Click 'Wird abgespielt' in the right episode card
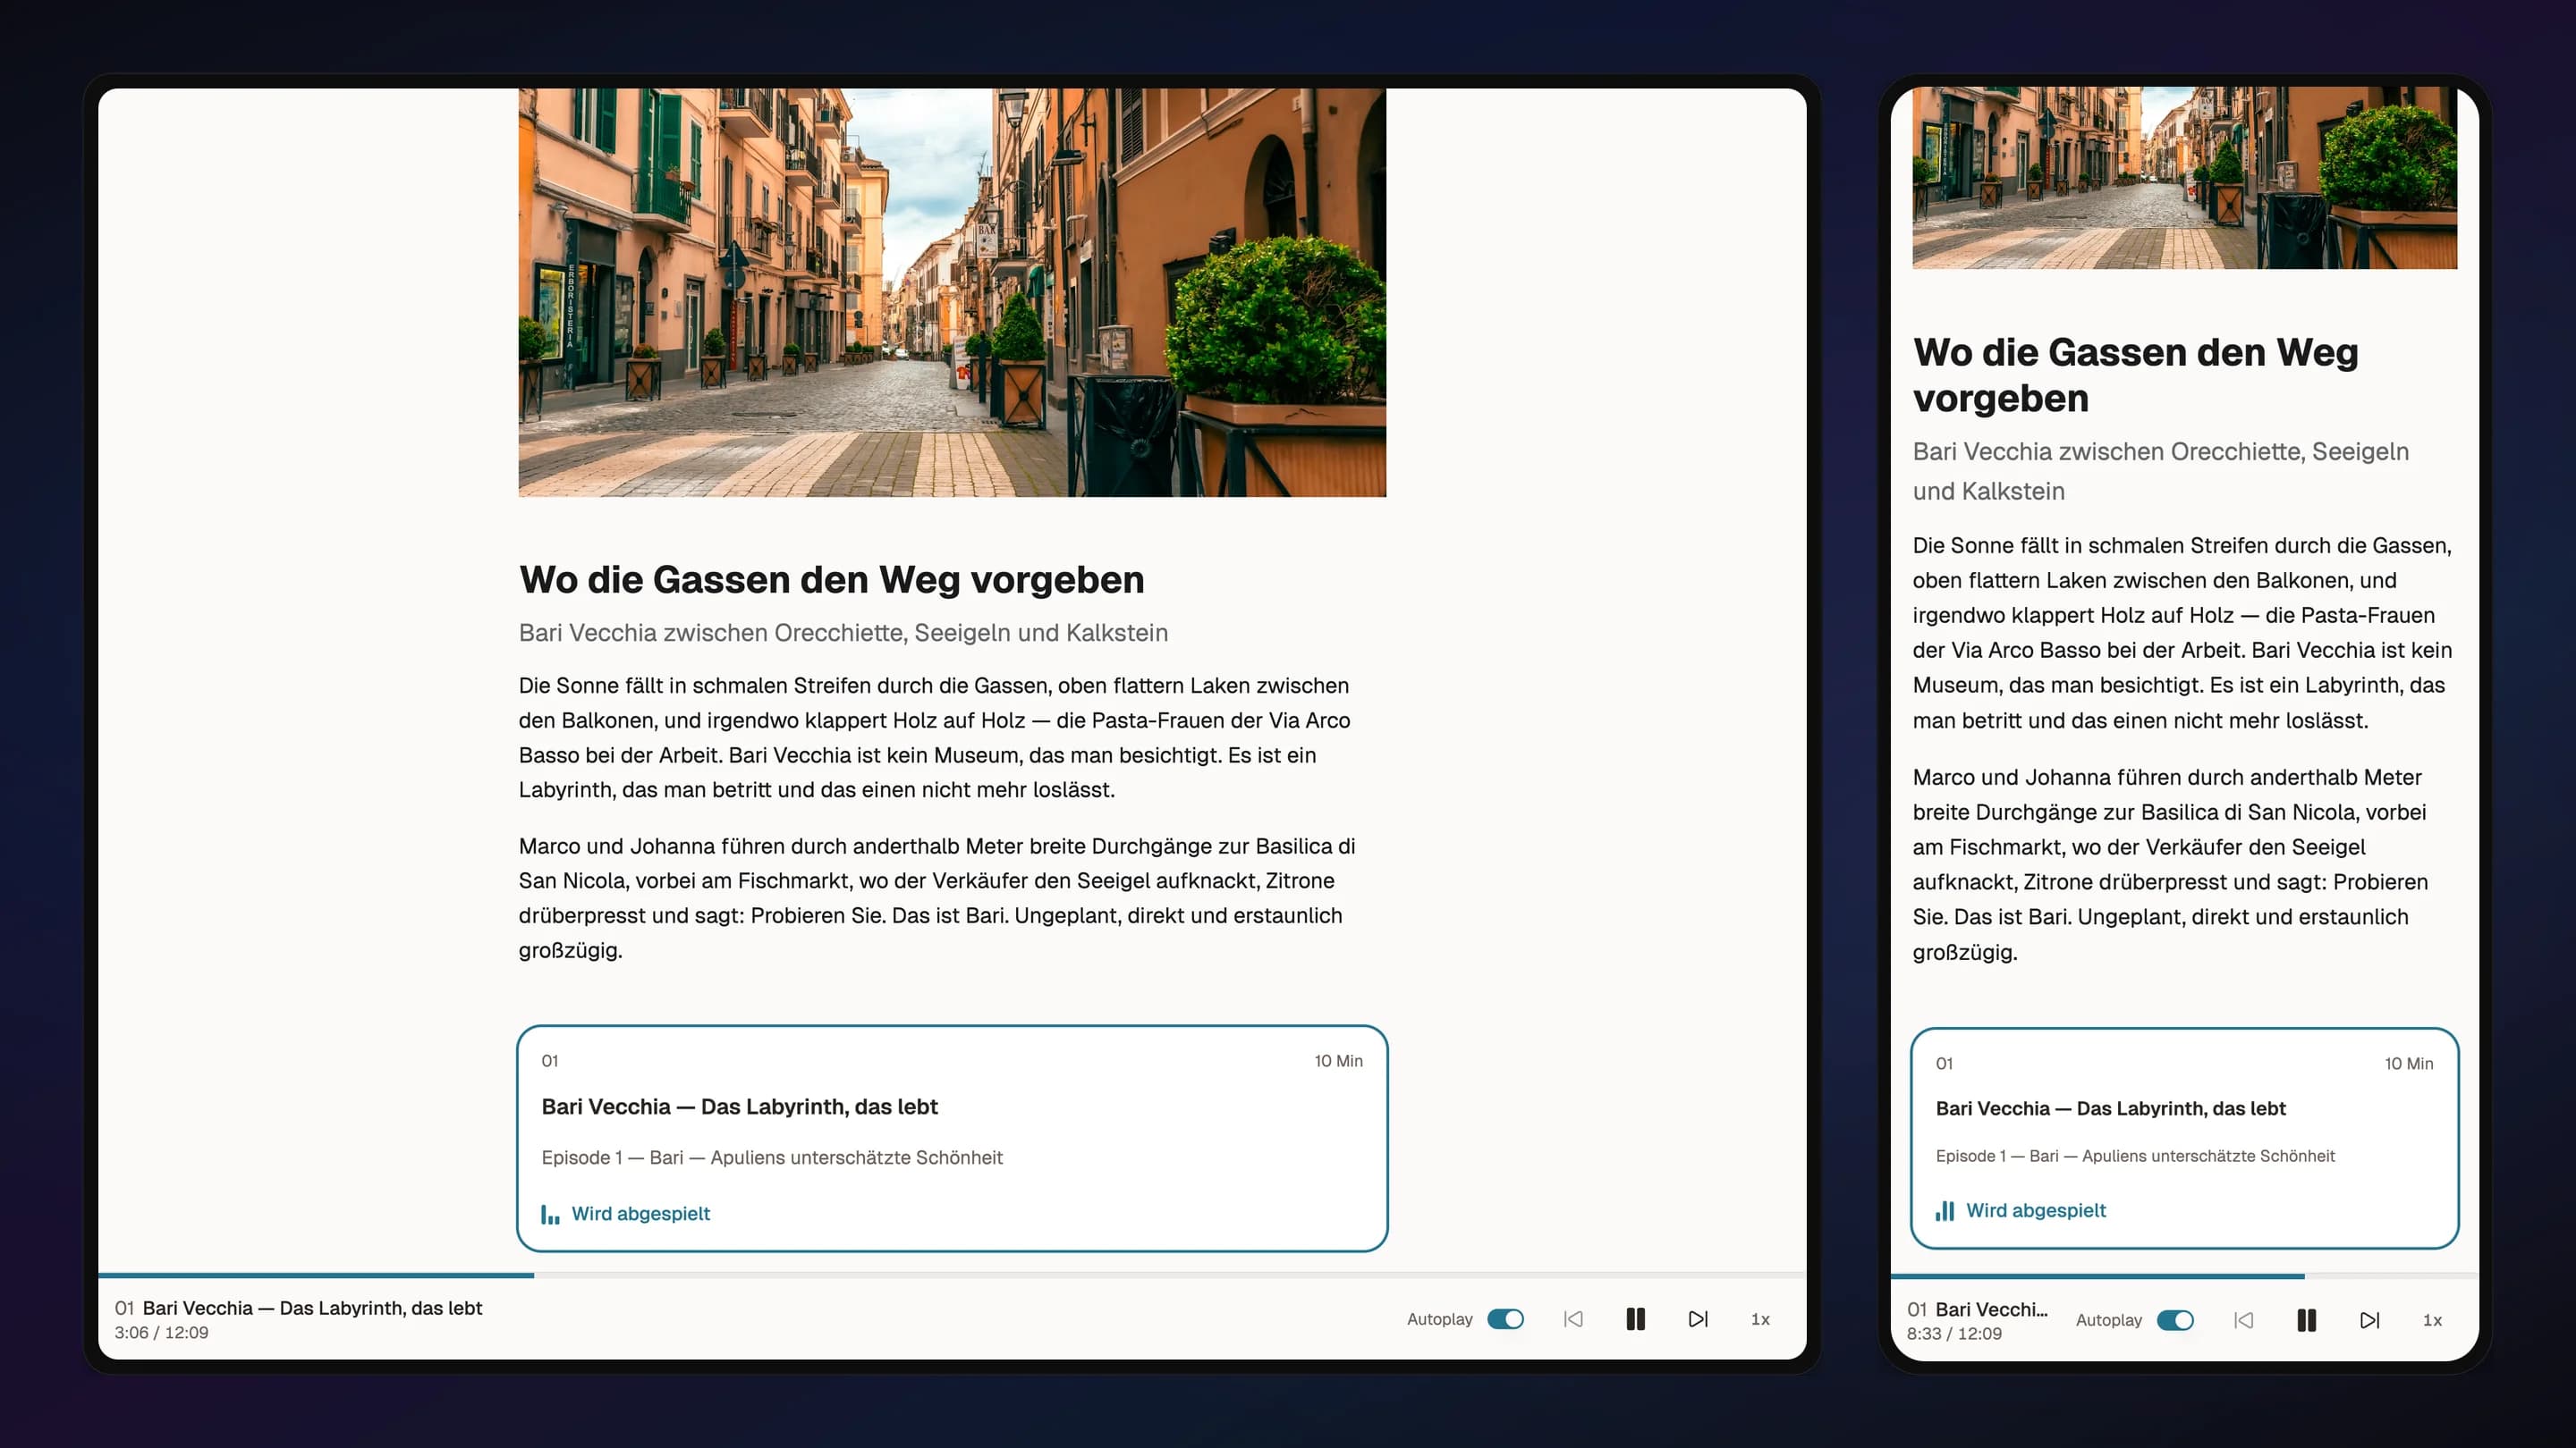This screenshot has width=2576, height=1448. (x=2035, y=1210)
